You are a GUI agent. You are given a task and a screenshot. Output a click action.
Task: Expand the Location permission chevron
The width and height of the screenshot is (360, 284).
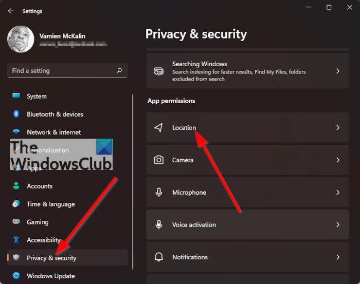[338, 127]
